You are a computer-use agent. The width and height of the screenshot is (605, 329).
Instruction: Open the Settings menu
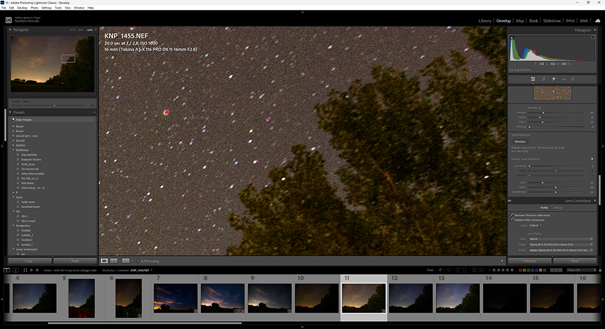pos(47,8)
